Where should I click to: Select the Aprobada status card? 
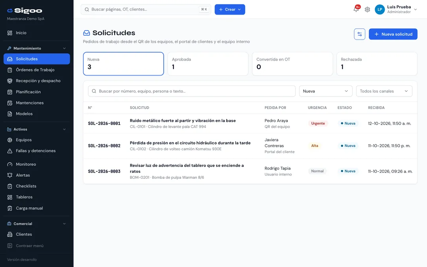(x=208, y=64)
